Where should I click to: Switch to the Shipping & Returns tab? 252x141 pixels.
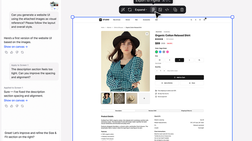click(186, 110)
